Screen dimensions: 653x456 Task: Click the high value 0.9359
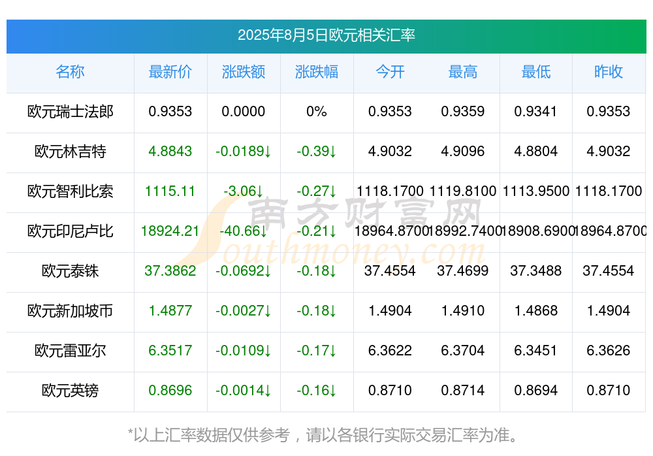[x=463, y=112]
